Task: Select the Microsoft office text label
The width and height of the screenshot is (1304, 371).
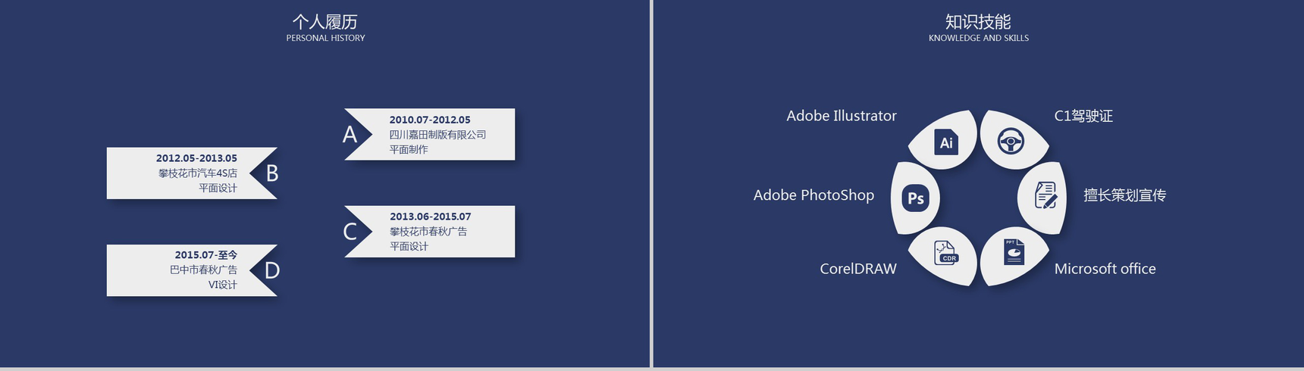Action: (x=1105, y=269)
